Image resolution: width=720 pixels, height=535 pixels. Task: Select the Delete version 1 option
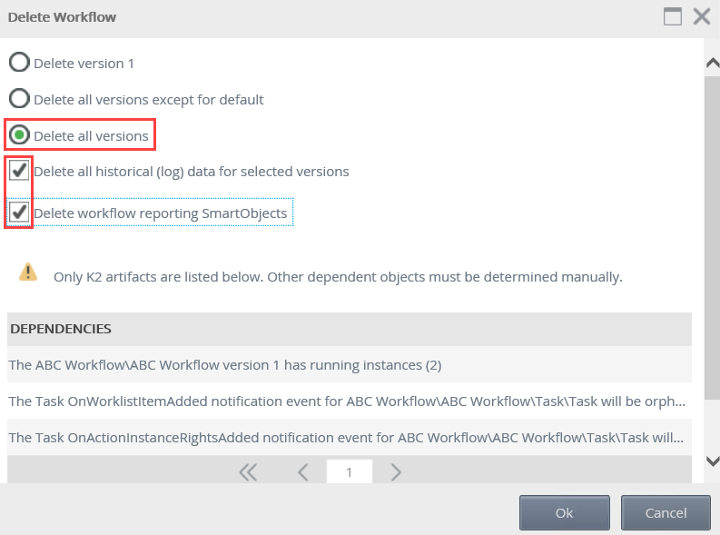click(x=18, y=63)
